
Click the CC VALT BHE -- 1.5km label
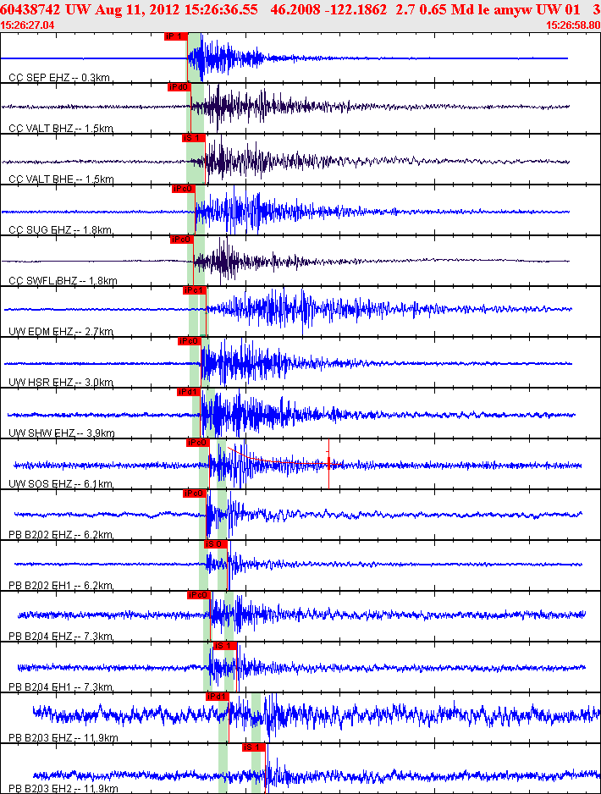(x=61, y=179)
